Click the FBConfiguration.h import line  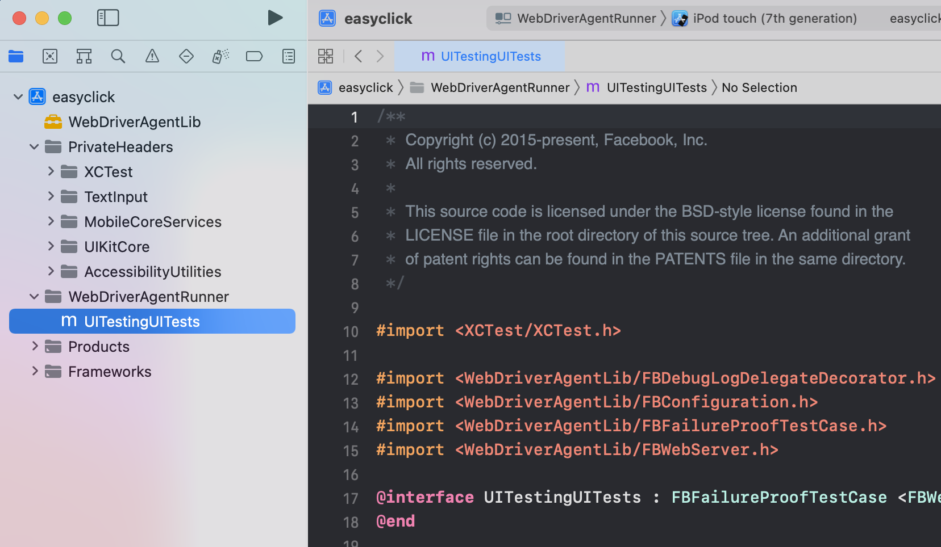point(597,402)
